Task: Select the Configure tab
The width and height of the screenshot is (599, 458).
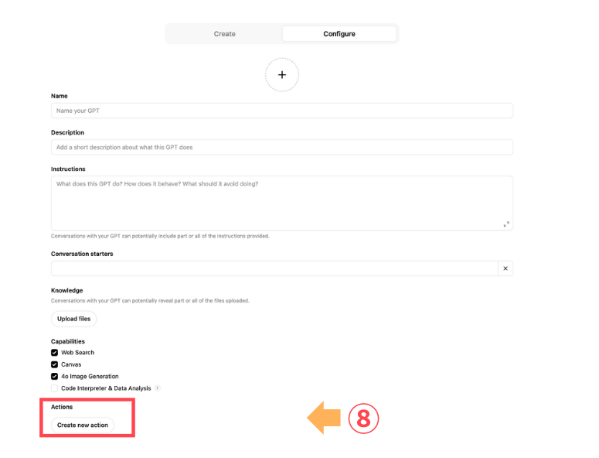Action: click(x=339, y=33)
